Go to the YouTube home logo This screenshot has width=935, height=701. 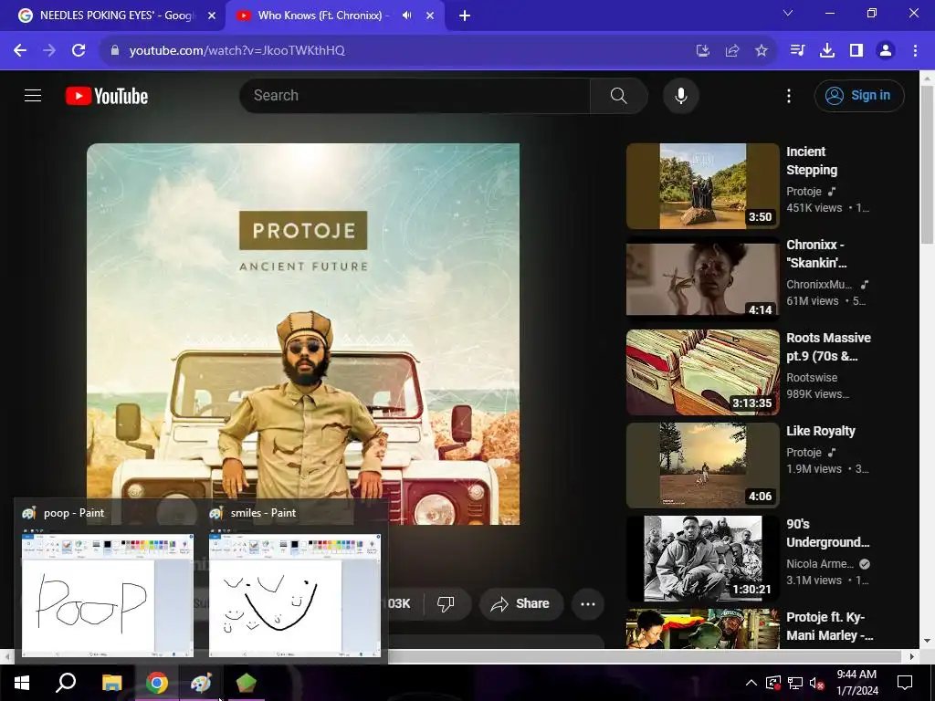point(107,96)
